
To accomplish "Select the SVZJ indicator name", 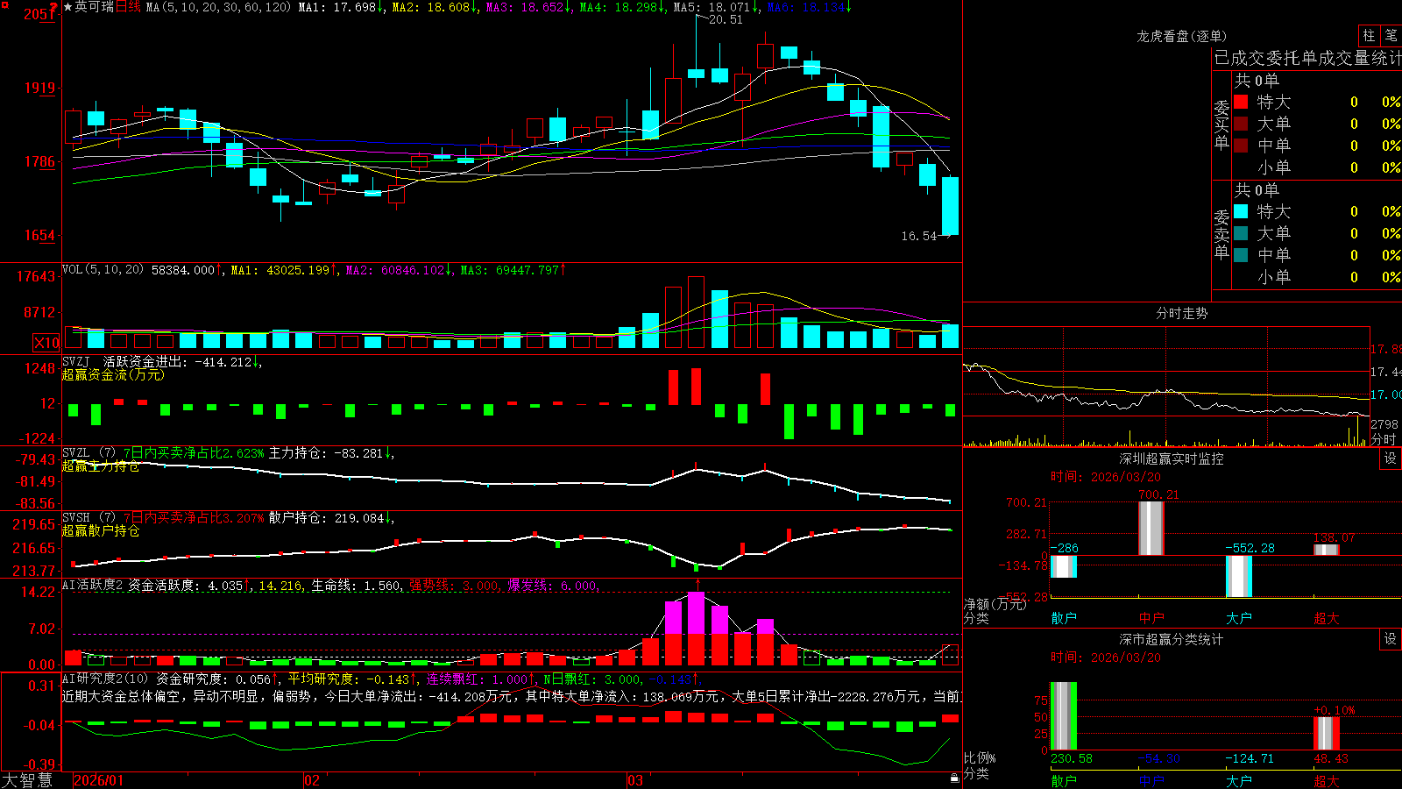I will click(76, 361).
